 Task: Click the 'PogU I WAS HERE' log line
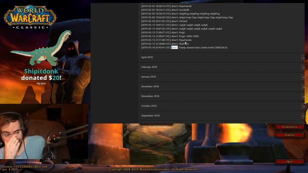(170, 37)
